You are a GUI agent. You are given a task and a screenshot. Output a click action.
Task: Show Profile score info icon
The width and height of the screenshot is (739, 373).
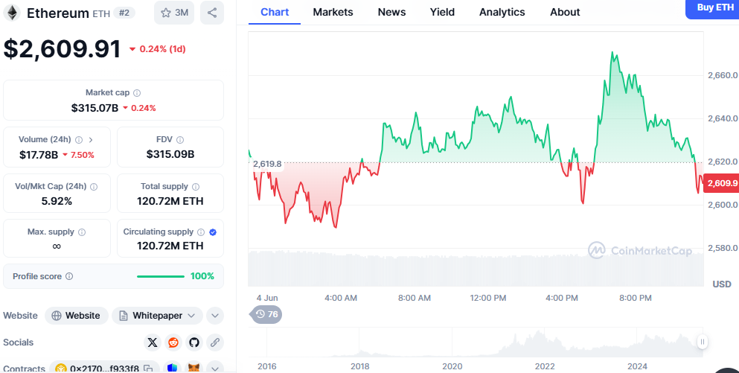(x=69, y=276)
